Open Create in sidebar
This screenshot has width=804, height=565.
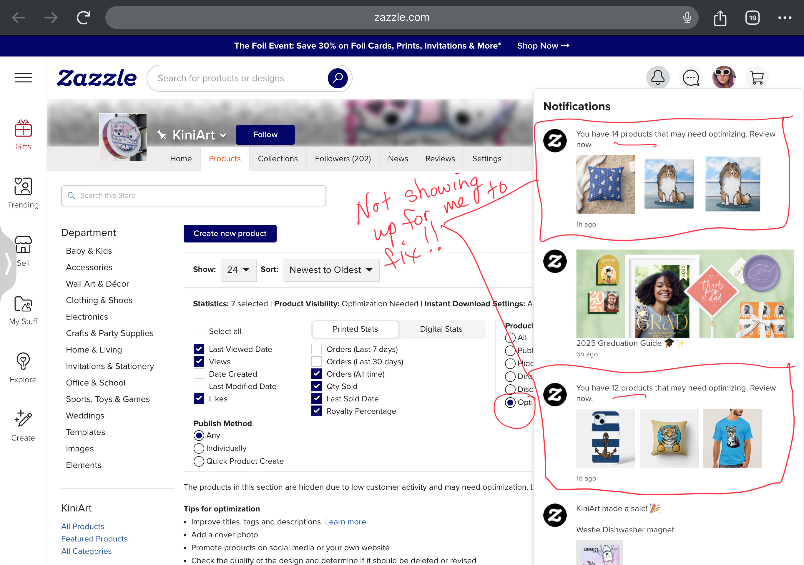(23, 426)
